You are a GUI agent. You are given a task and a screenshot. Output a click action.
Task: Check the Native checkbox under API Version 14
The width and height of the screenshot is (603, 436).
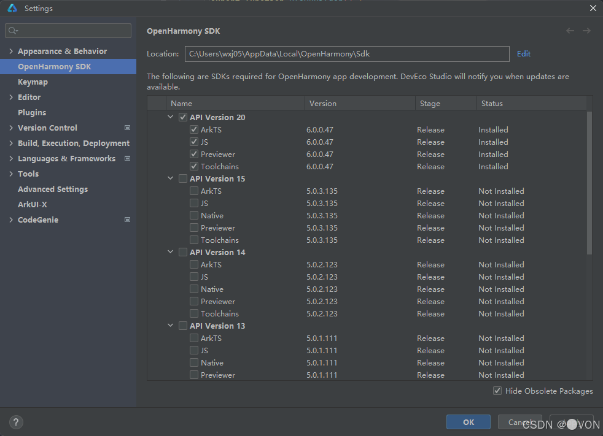tap(194, 289)
